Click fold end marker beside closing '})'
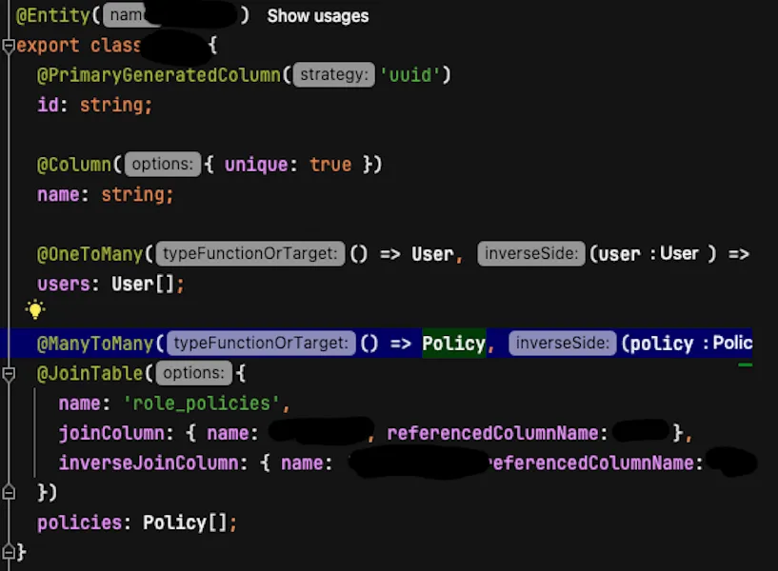 pos(9,492)
